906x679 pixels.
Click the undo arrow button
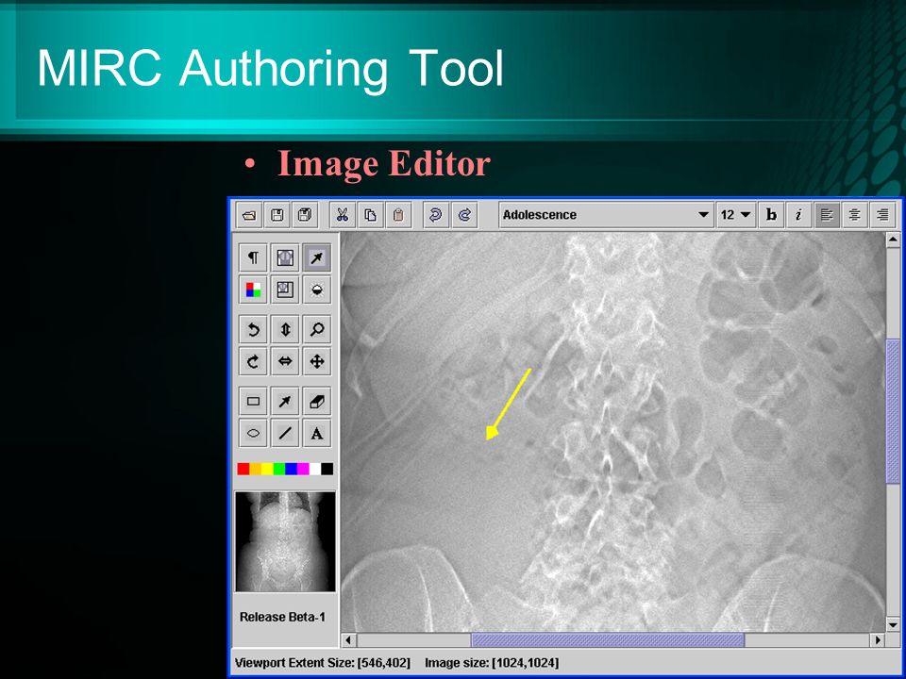(436, 215)
